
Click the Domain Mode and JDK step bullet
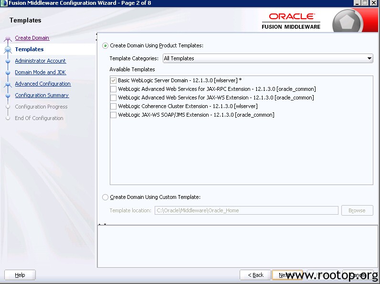[x=8, y=72]
